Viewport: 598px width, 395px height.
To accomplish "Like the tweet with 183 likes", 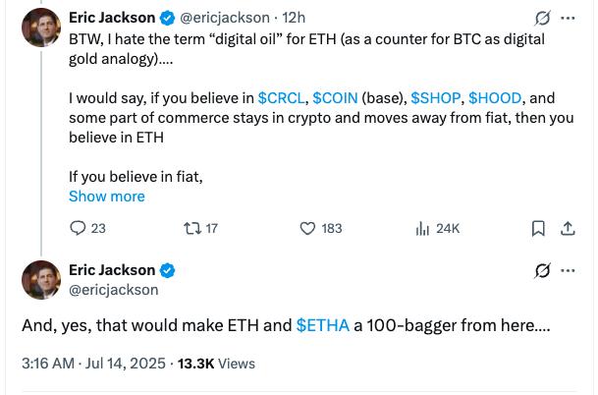I will point(309,228).
